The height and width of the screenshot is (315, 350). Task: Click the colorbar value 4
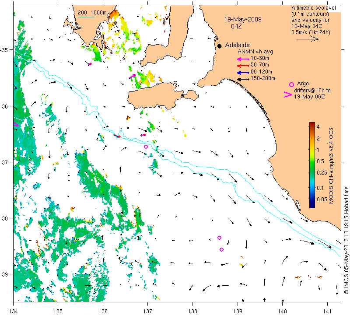[x=318, y=126]
